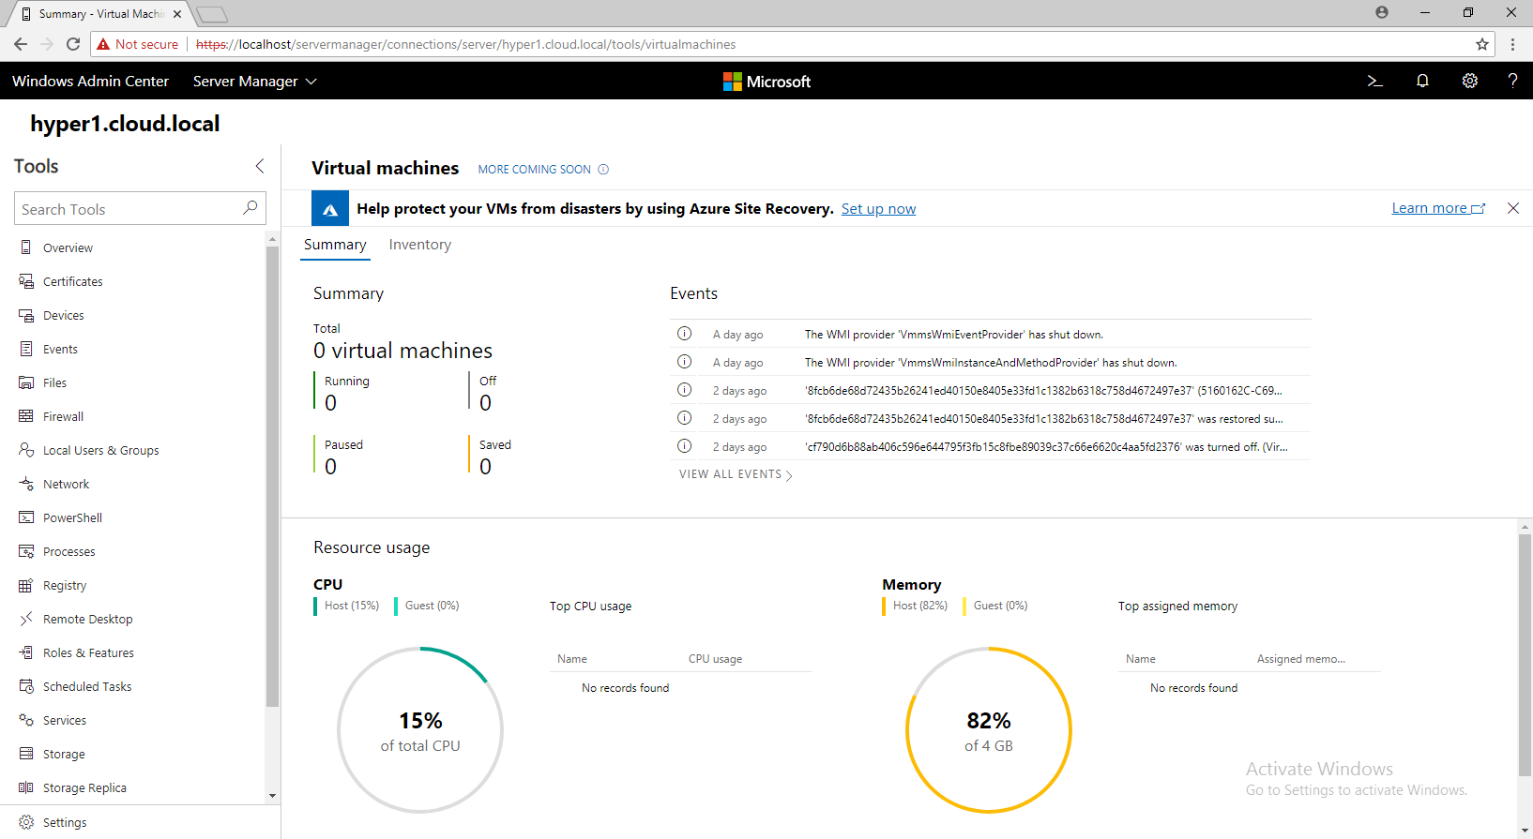Reload the browser page
This screenshot has width=1533, height=839.
[x=73, y=44]
